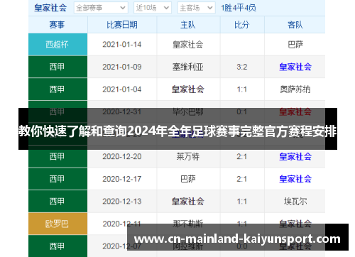Click away team 巴萨 on 2021-01-14
Image resolution: width=355 pixels, height=257 pixels.
295,45
